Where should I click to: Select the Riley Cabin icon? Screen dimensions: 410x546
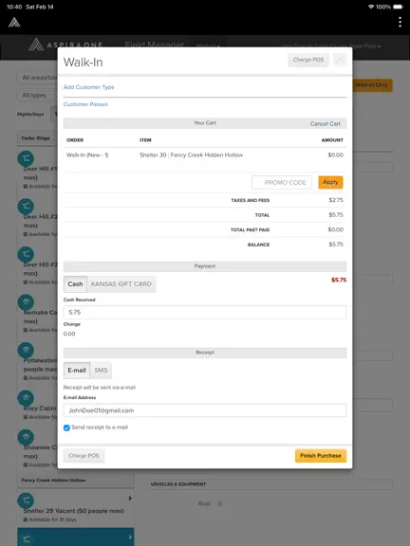point(26,398)
